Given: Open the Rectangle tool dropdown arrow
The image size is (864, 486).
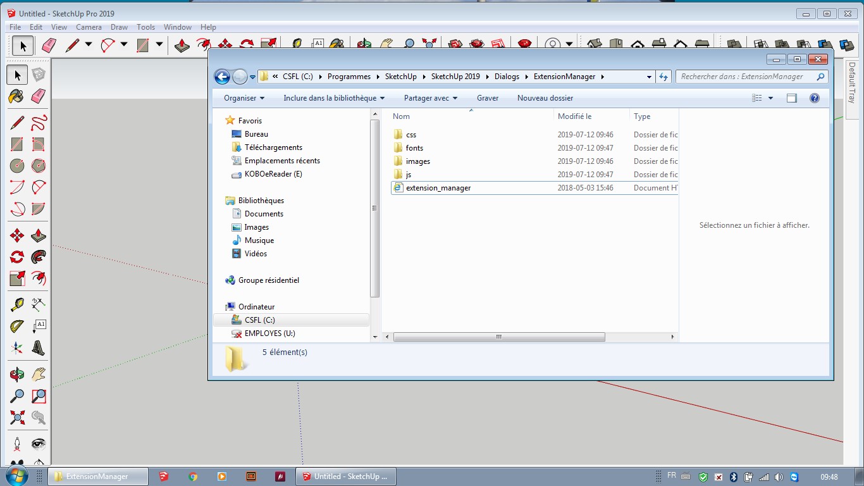Looking at the screenshot, I should pyautogui.click(x=159, y=45).
